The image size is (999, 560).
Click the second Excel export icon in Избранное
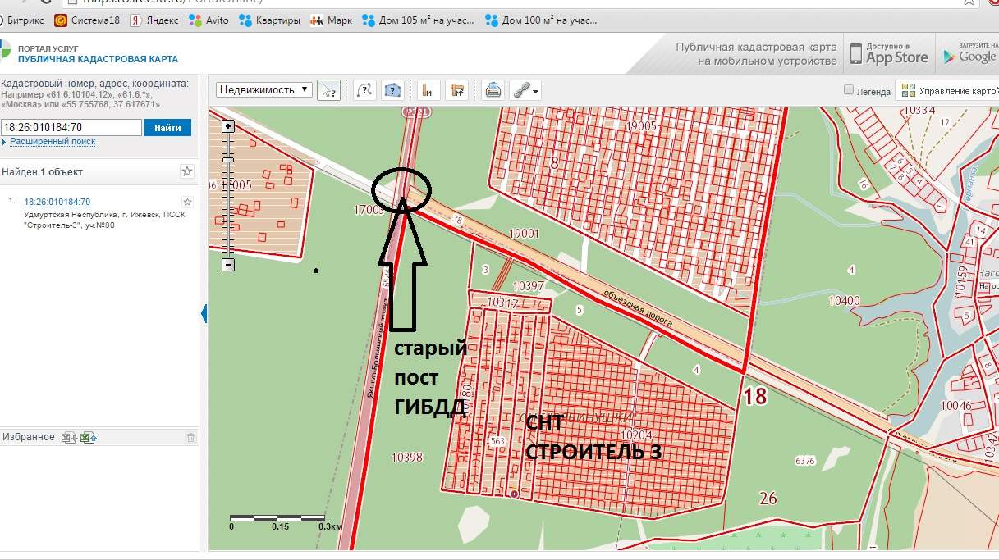tap(88, 438)
